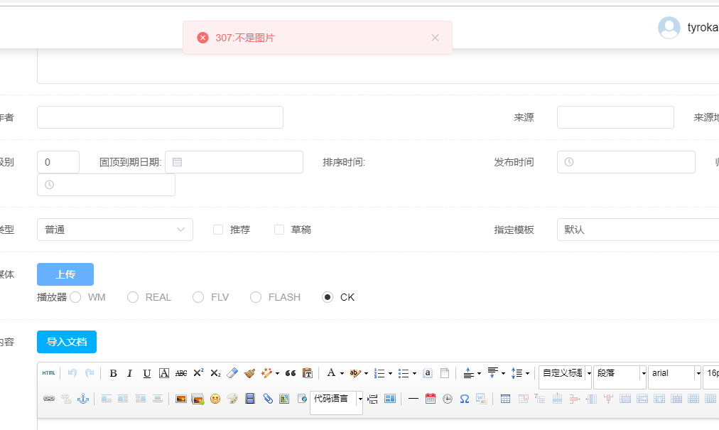
Task: Click the 上传 upload button
Action: 65,274
